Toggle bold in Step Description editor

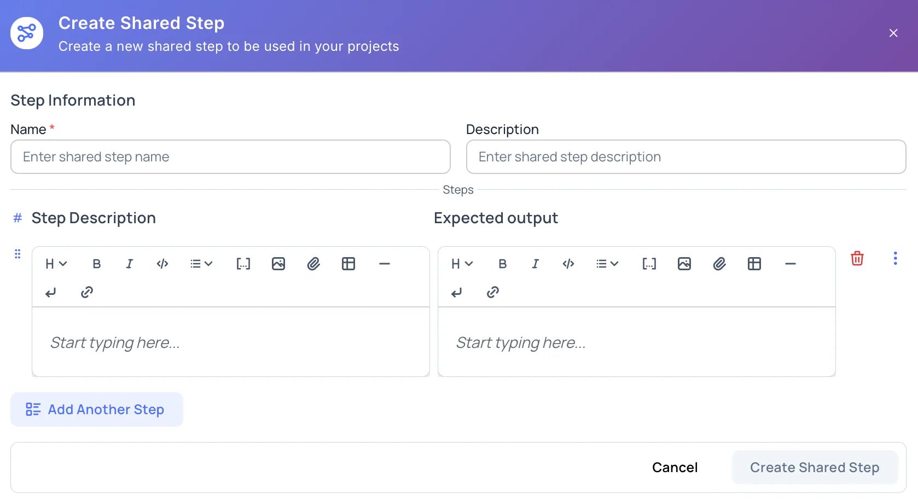pos(97,264)
